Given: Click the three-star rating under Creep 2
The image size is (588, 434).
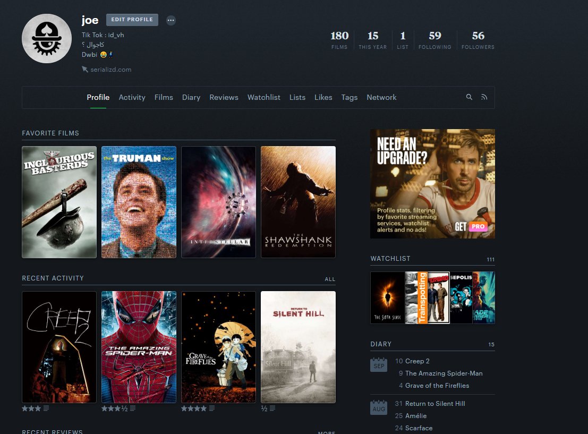Looking at the screenshot, I should 31,409.
